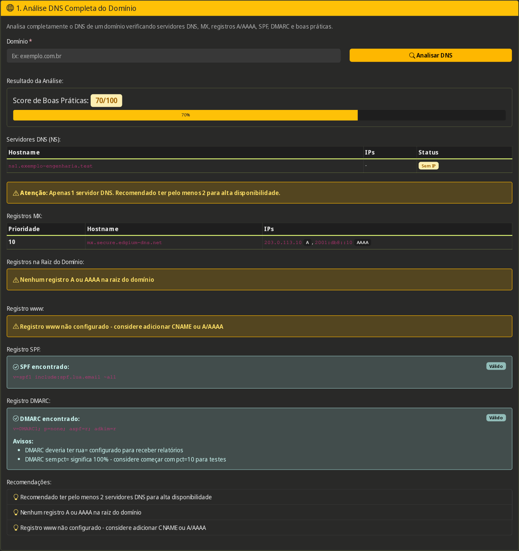Click the A record badge after 203.0.113.10
The height and width of the screenshot is (551, 519).
click(307, 243)
